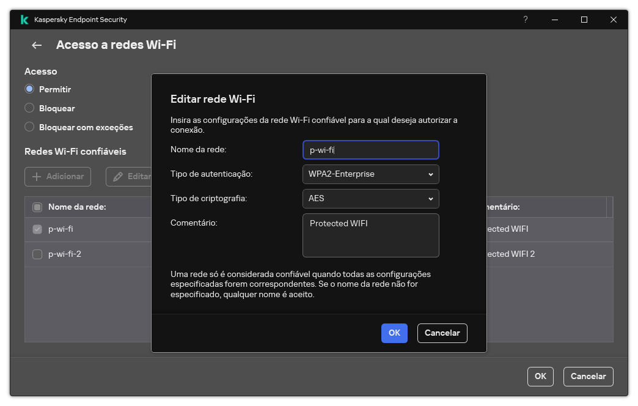Open the Tipo de autenticação dropdown
The width and height of the screenshot is (638, 406).
(x=370, y=174)
